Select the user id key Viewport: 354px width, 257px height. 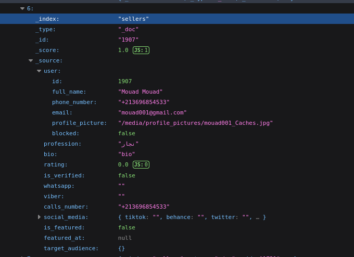coord(57,81)
